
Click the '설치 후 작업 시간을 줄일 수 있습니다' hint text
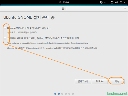(x=22, y=33)
